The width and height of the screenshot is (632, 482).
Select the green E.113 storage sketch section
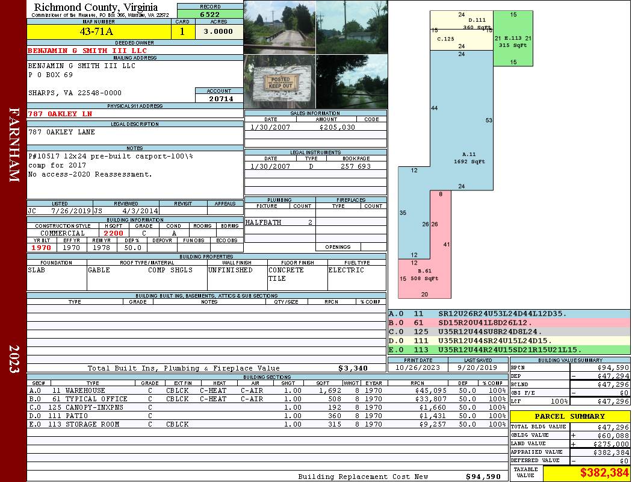pos(513,39)
